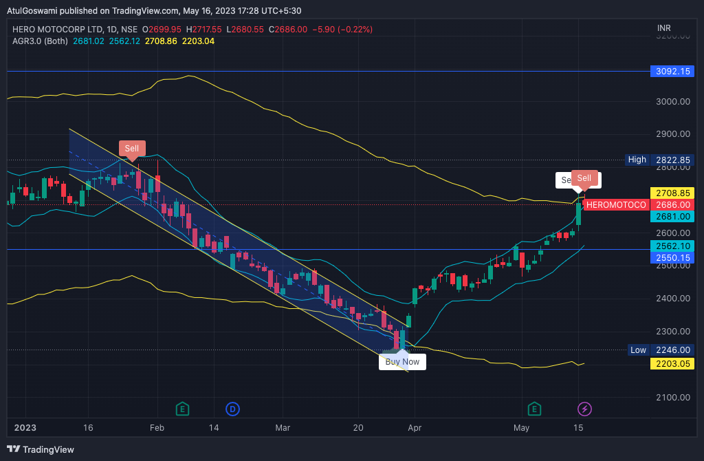Screen dimensions: 704x461
Task: Click the 3000.00 price axis tick
Action: 673,102
